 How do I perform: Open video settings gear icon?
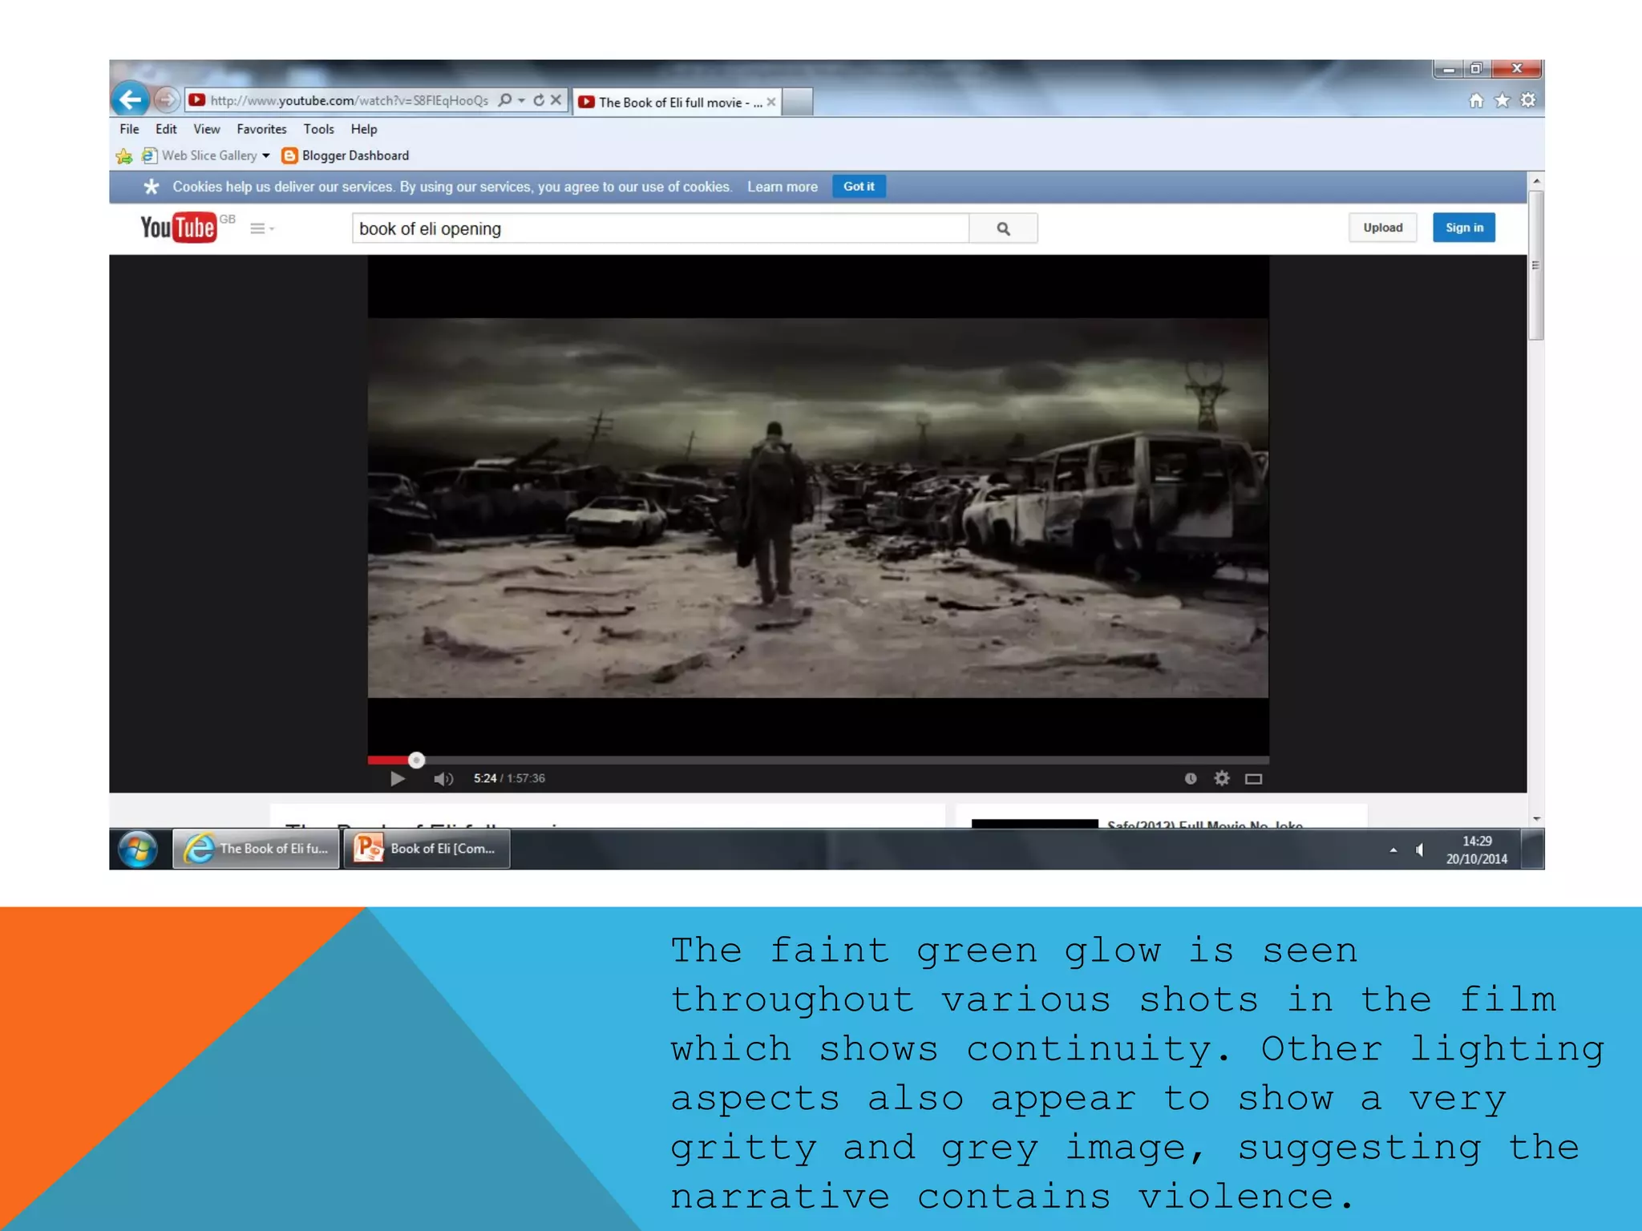click(x=1221, y=778)
